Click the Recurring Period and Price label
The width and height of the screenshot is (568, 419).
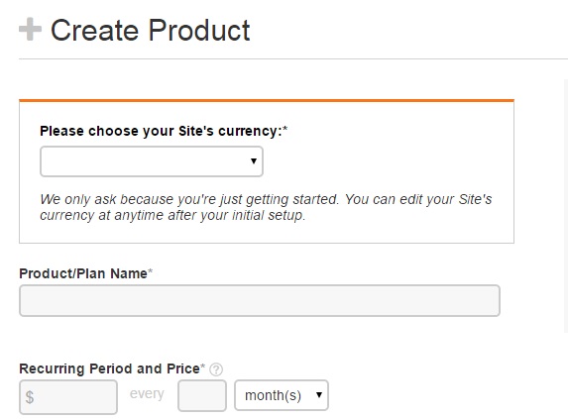(x=109, y=368)
